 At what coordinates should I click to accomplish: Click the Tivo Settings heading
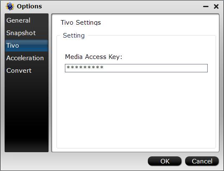(x=81, y=23)
